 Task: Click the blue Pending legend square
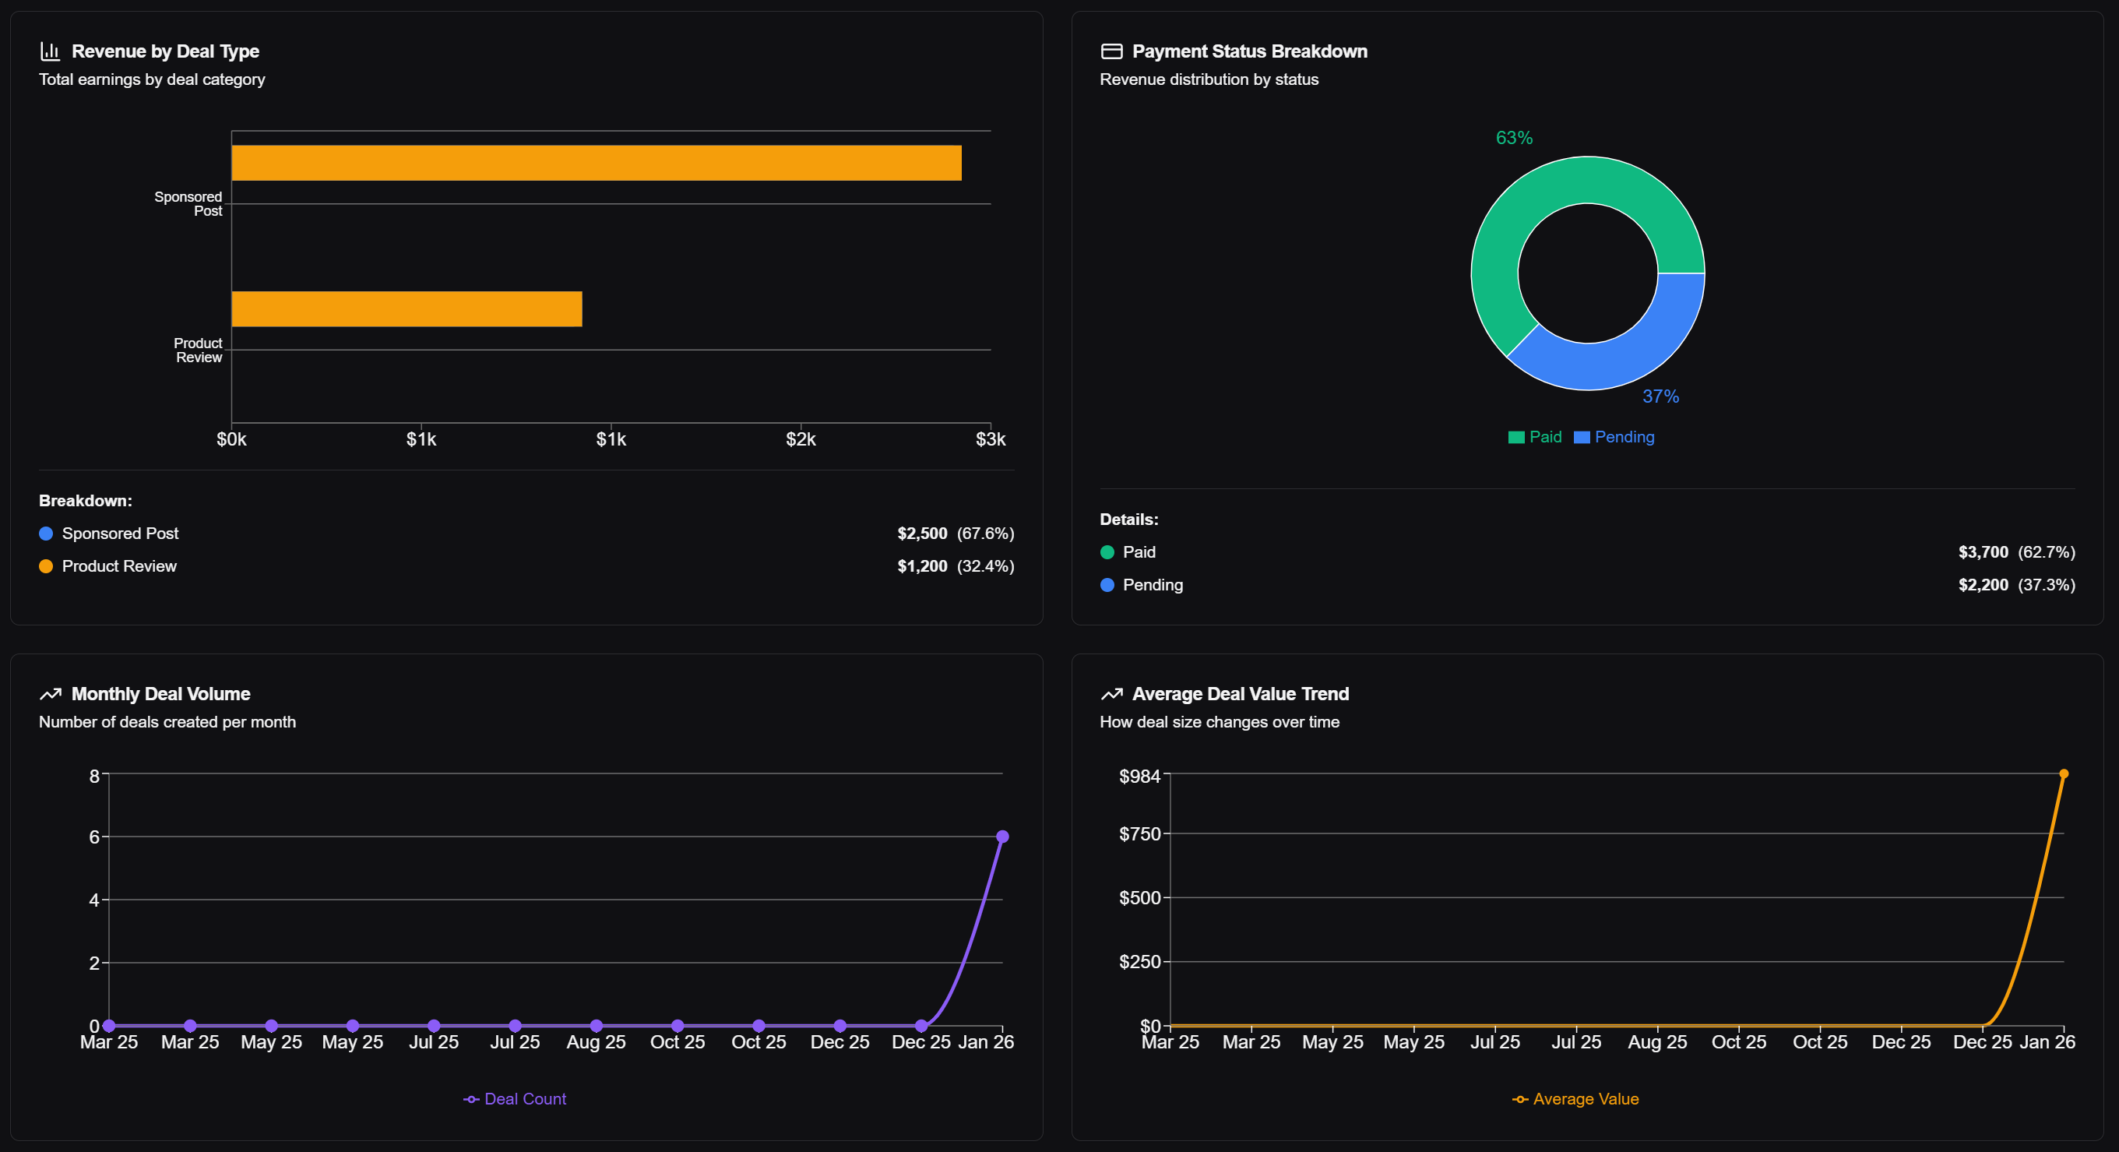1581,438
